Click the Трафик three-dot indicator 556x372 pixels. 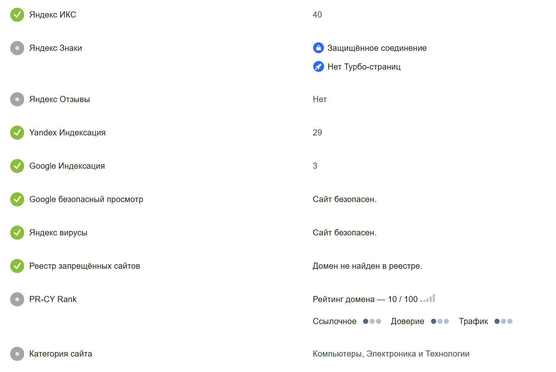click(503, 321)
